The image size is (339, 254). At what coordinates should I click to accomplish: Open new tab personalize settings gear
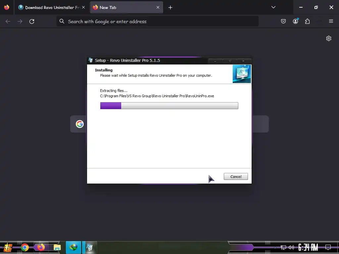coord(329,38)
